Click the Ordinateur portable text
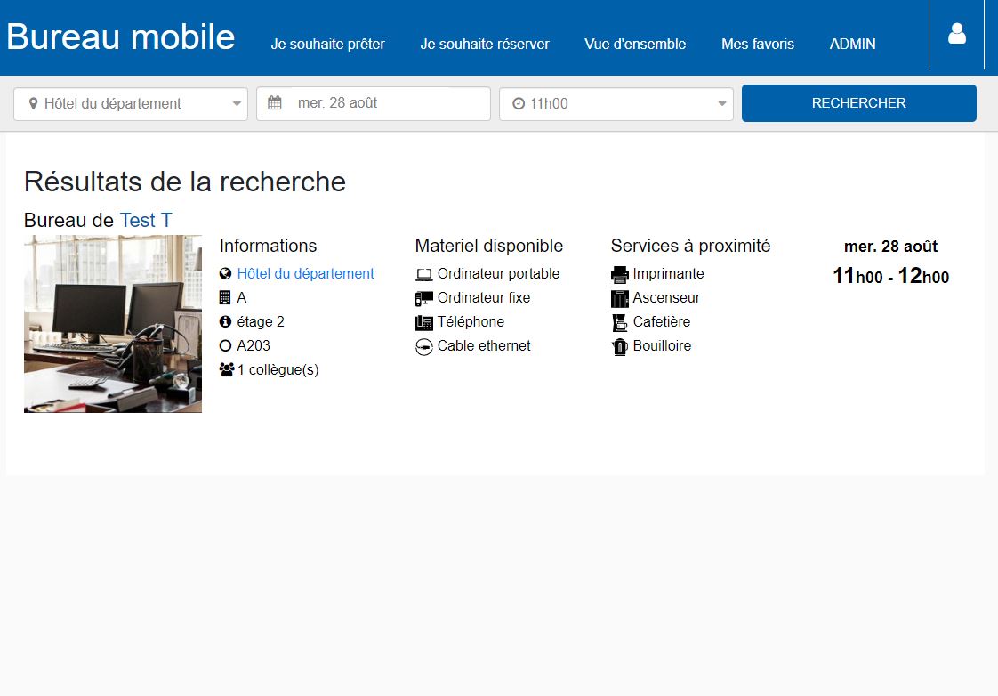 (498, 274)
